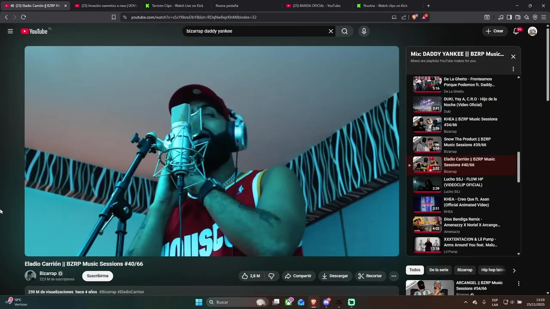The height and width of the screenshot is (309, 550).
Task: Open Brave main menu hamburger
Action: 544,17
